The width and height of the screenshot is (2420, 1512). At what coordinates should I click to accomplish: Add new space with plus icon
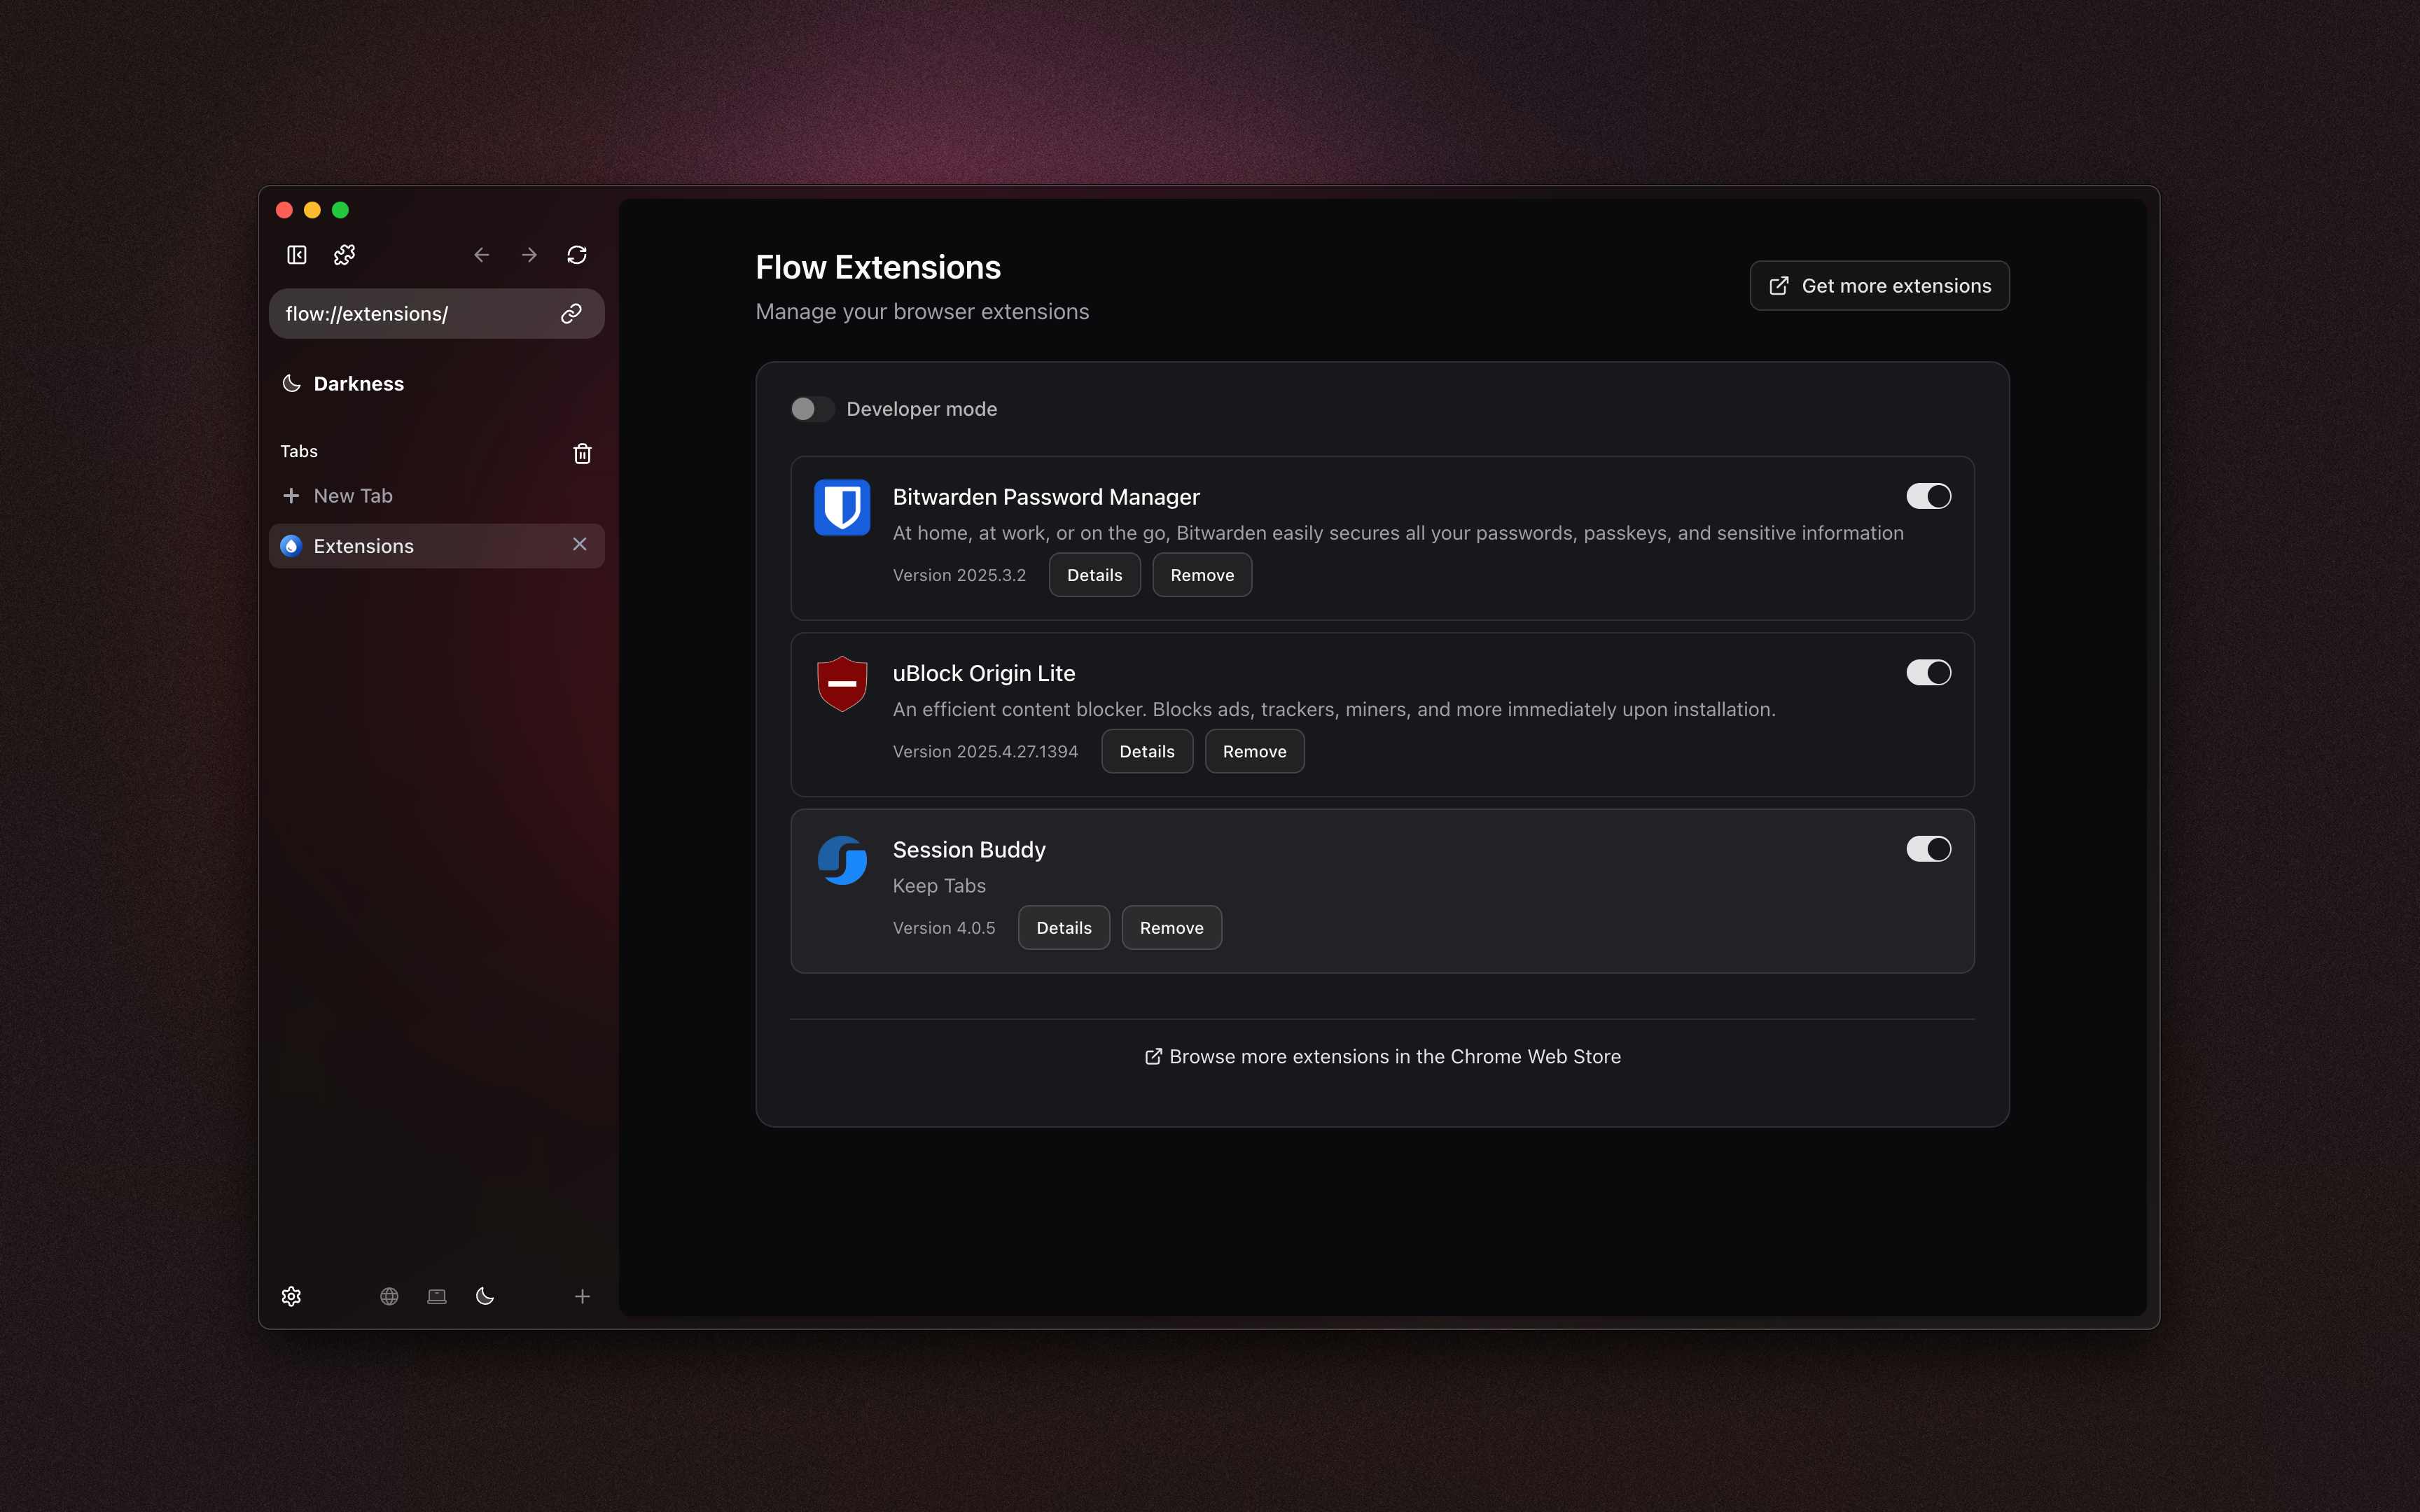(x=582, y=1296)
